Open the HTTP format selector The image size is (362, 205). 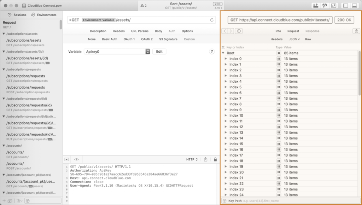coord(192,159)
